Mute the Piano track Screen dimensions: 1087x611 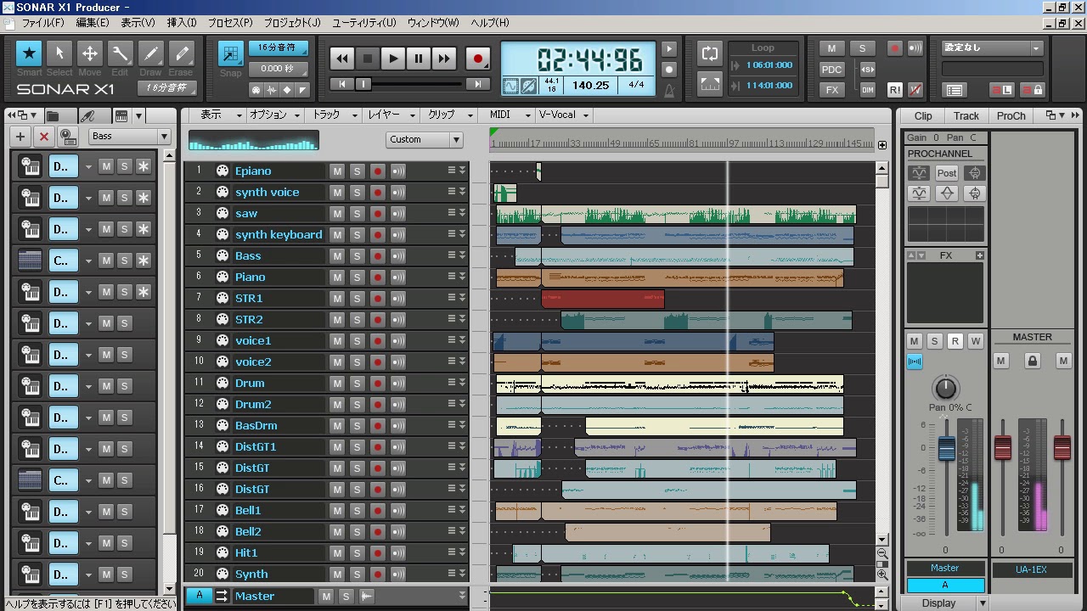[337, 277]
